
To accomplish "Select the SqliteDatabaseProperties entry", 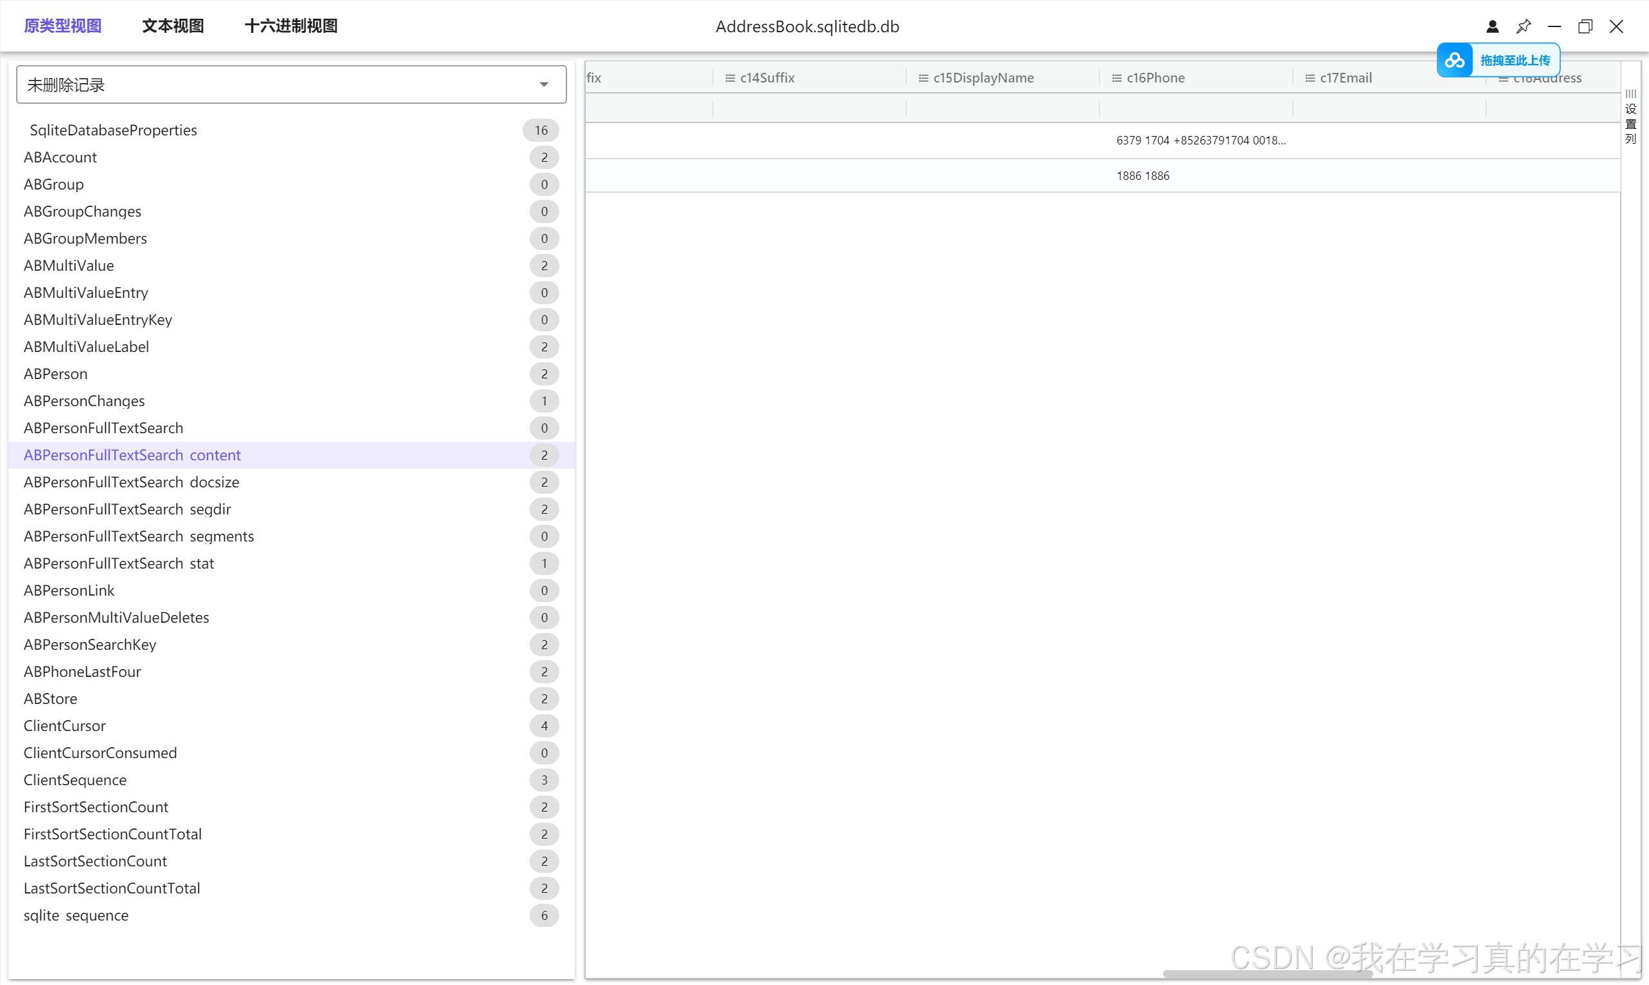I will [113, 130].
